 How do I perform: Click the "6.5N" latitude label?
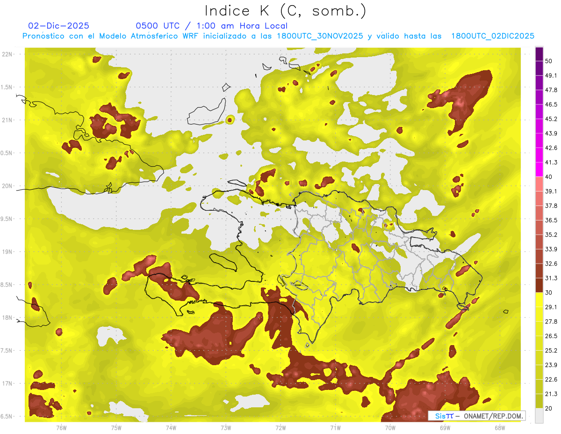7,416
